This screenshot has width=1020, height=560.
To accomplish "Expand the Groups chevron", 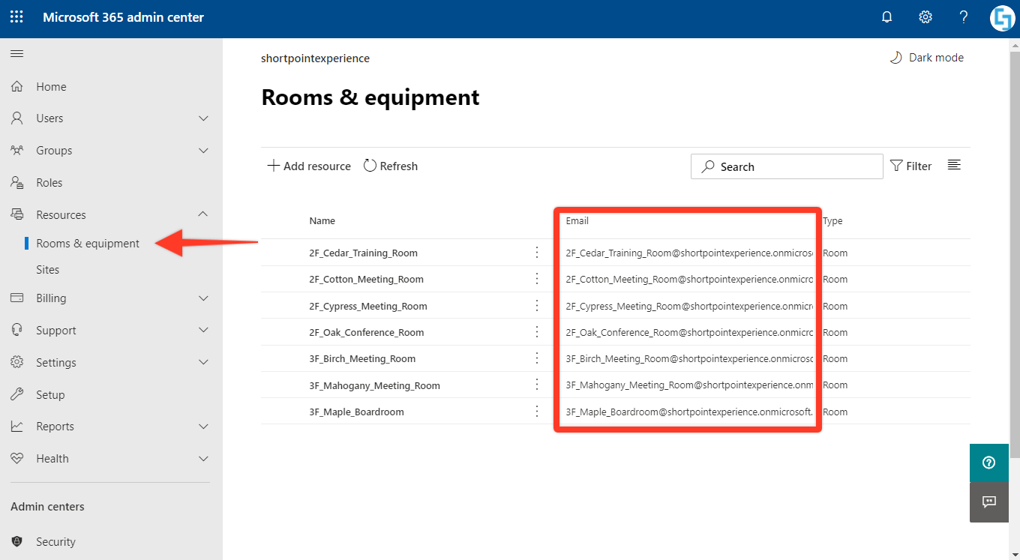I will [x=203, y=151].
